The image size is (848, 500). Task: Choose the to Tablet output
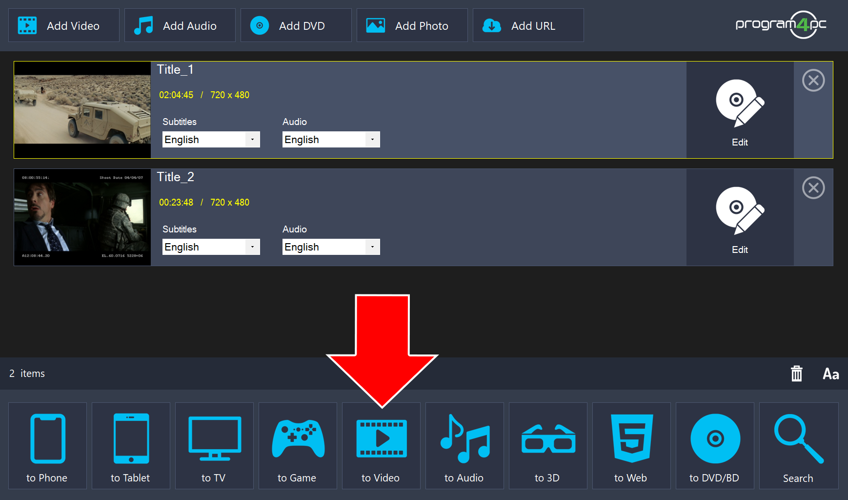131,446
